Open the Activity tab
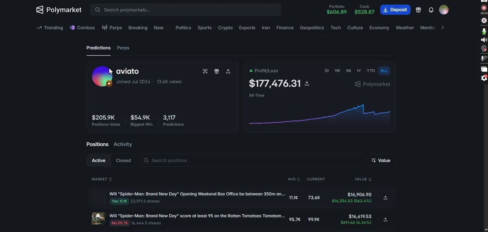The image size is (488, 232). 123,144
